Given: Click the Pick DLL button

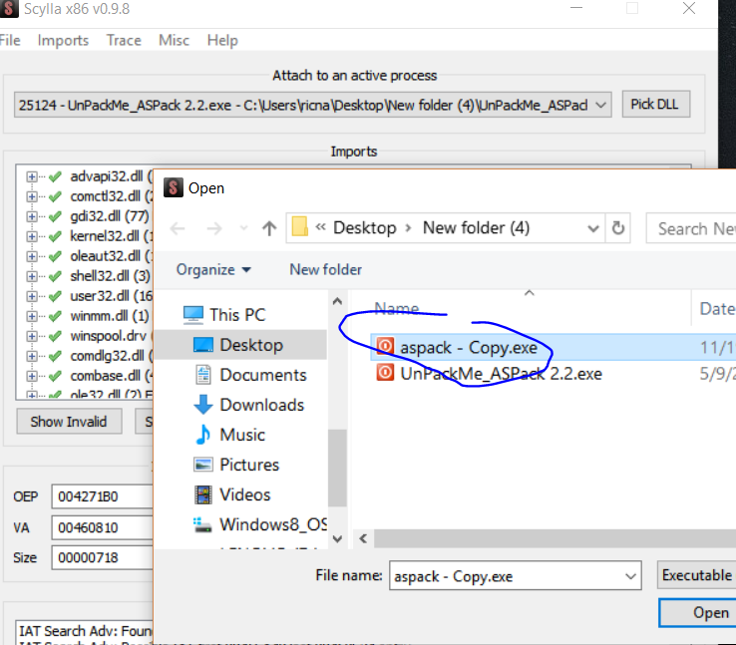Looking at the screenshot, I should point(655,105).
